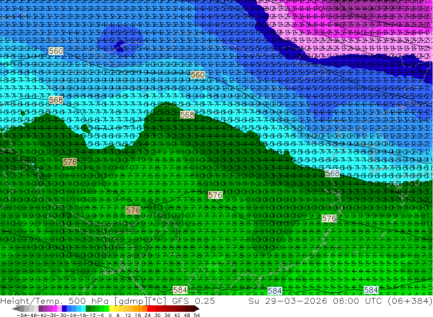433x317 pixels.
Task: Click the 'Su 29-03-2026' date text
Action: 288,301
